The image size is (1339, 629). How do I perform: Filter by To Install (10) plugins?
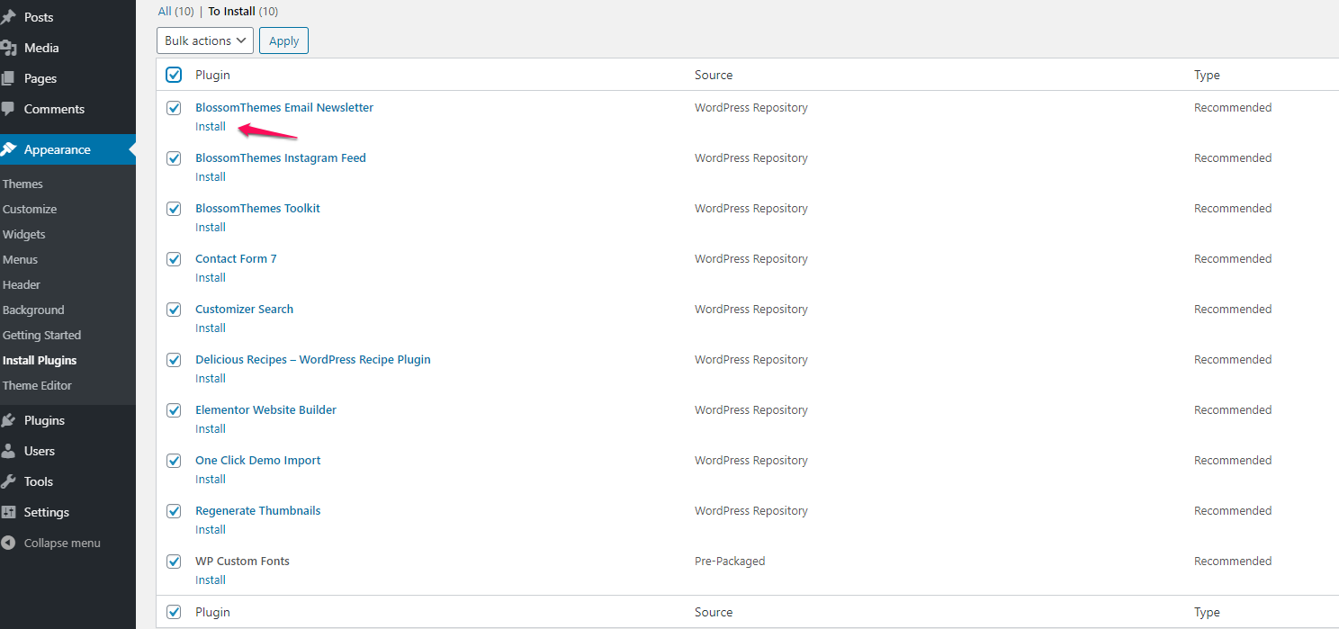click(x=243, y=12)
